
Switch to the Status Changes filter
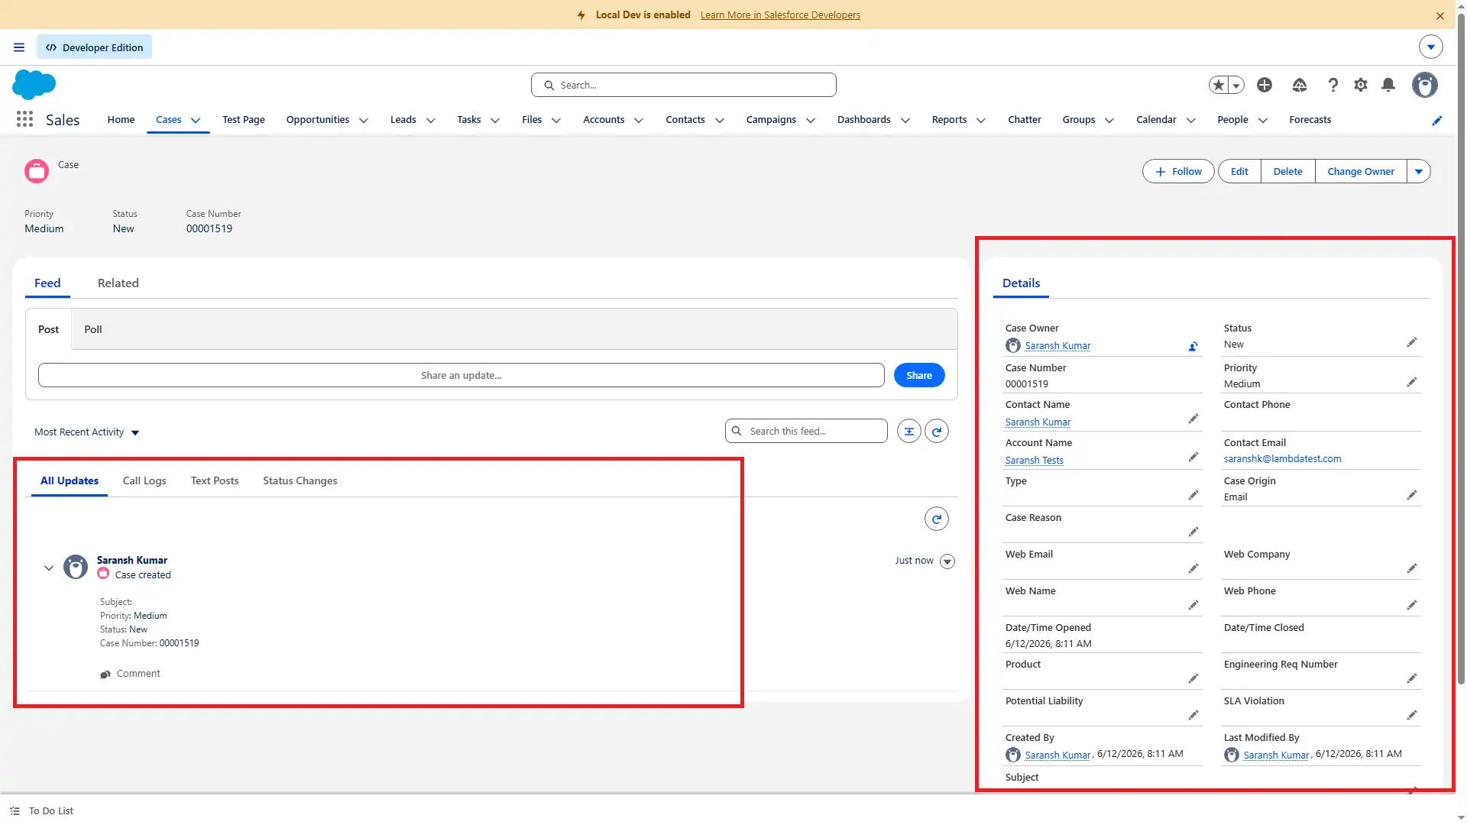tap(300, 481)
